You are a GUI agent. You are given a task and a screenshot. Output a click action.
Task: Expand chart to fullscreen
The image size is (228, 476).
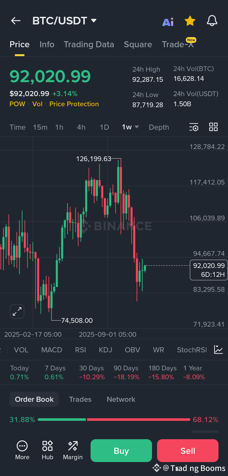coord(17,311)
